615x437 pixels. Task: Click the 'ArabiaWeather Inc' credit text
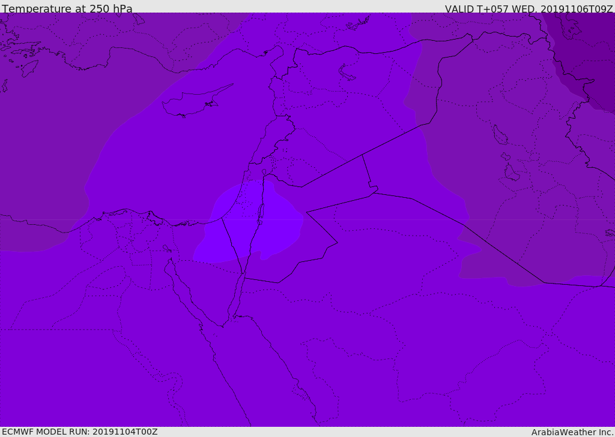572,432
